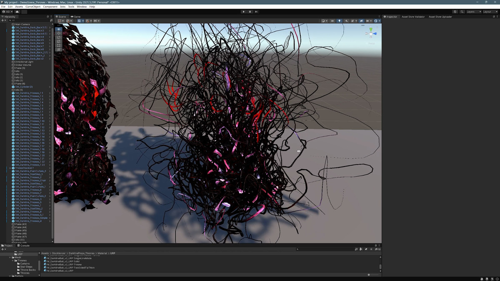Expand the ThroesStacked1 hierarchy item

coord(10,168)
